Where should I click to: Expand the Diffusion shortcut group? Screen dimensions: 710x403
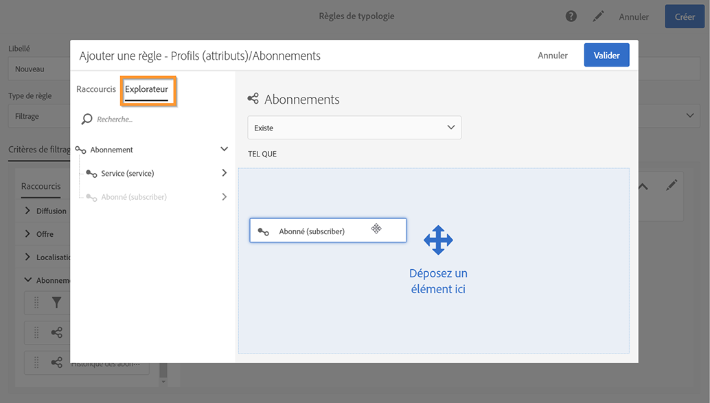pos(28,211)
